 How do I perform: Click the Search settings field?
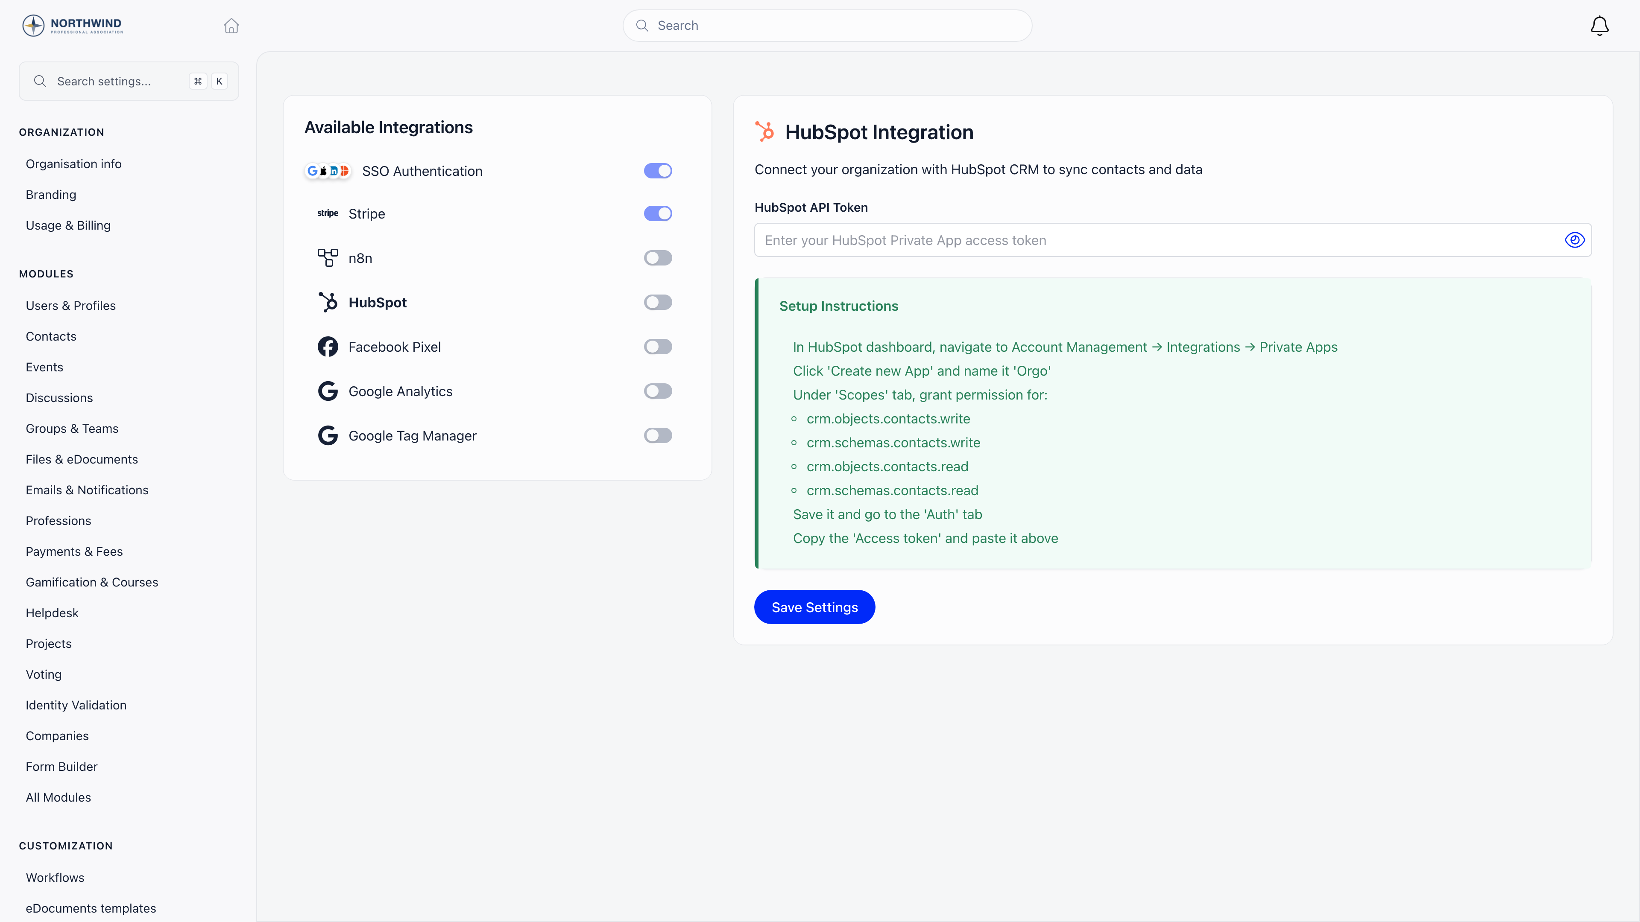coord(129,81)
